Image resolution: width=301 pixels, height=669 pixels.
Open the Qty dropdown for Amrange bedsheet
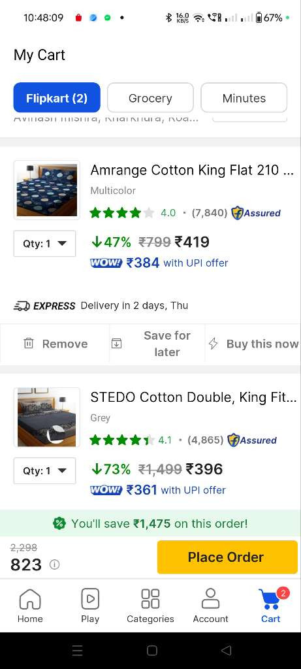(45, 244)
